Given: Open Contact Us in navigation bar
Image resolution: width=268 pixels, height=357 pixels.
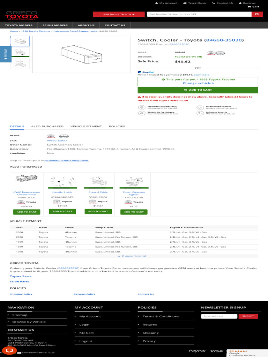Looking at the screenshot, I should coord(115,25).
